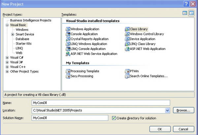
Task: Click the OK button
Action: (x=160, y=129)
